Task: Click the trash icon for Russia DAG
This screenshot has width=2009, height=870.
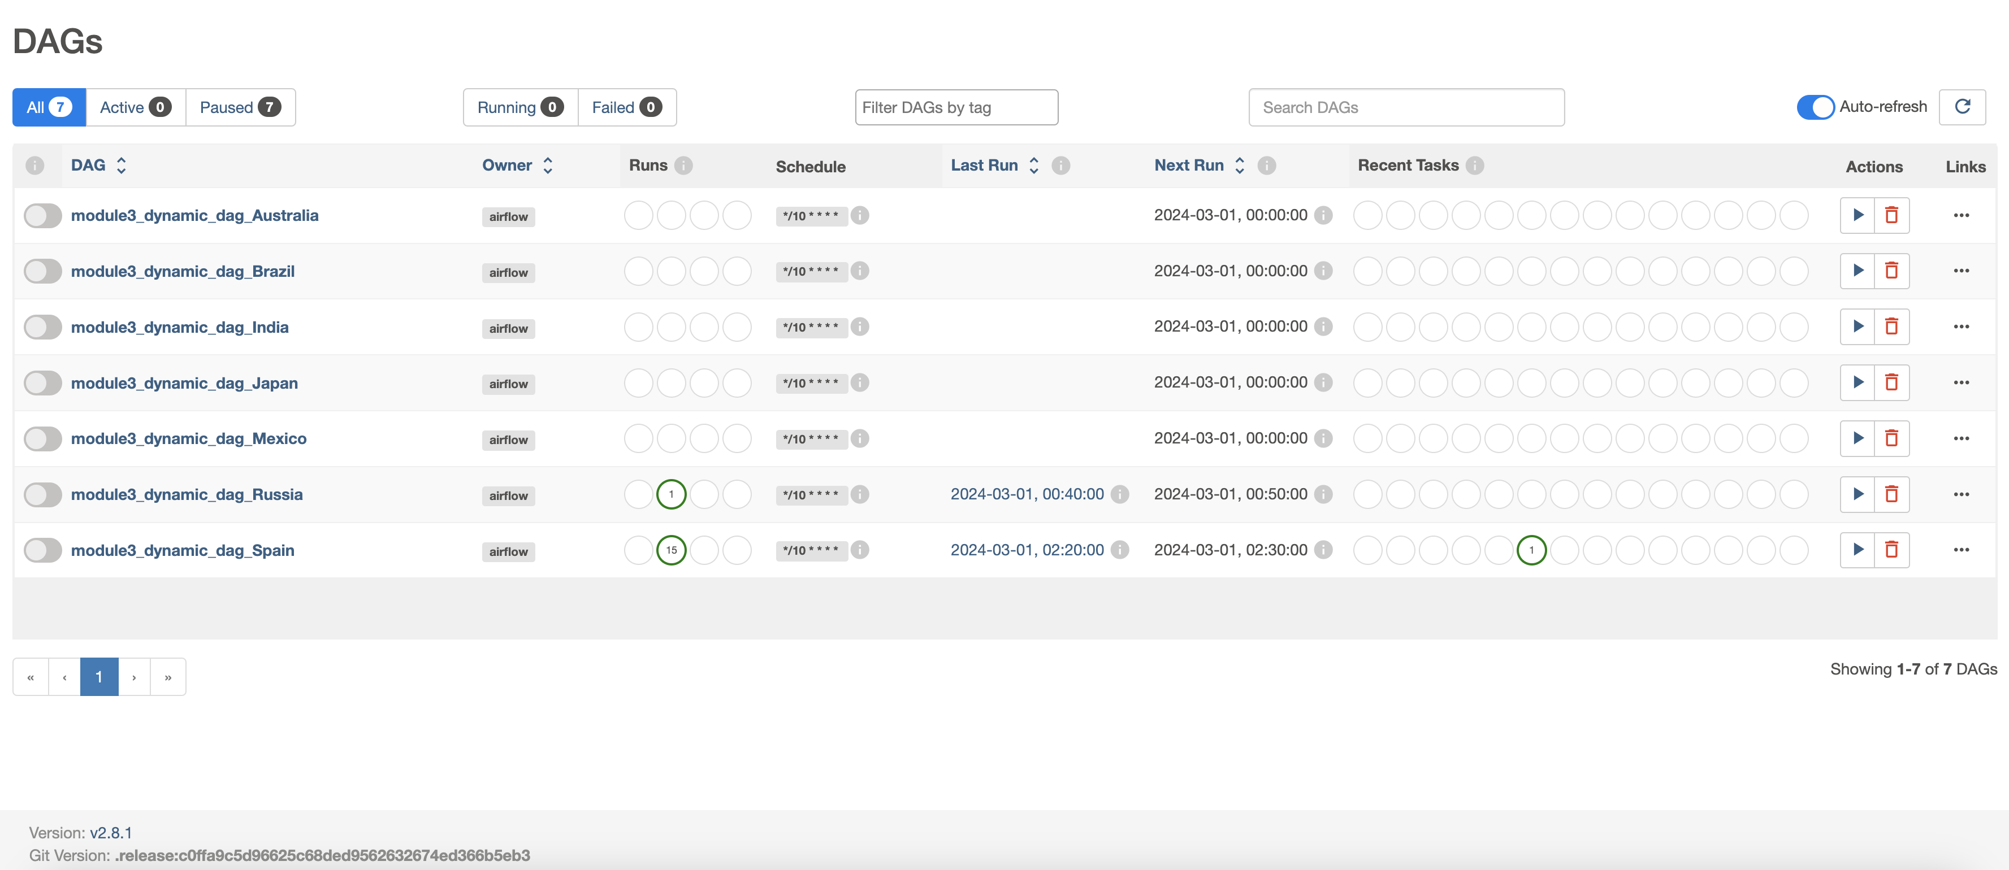Action: point(1891,493)
